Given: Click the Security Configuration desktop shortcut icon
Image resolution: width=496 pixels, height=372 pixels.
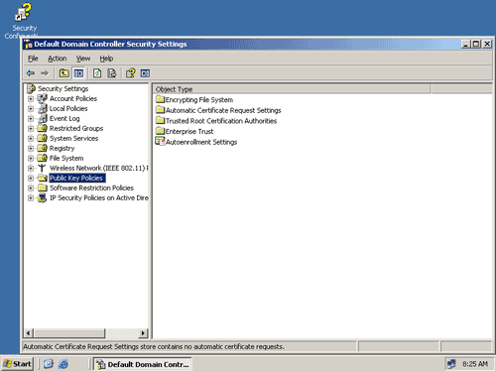Looking at the screenshot, I should [23, 13].
